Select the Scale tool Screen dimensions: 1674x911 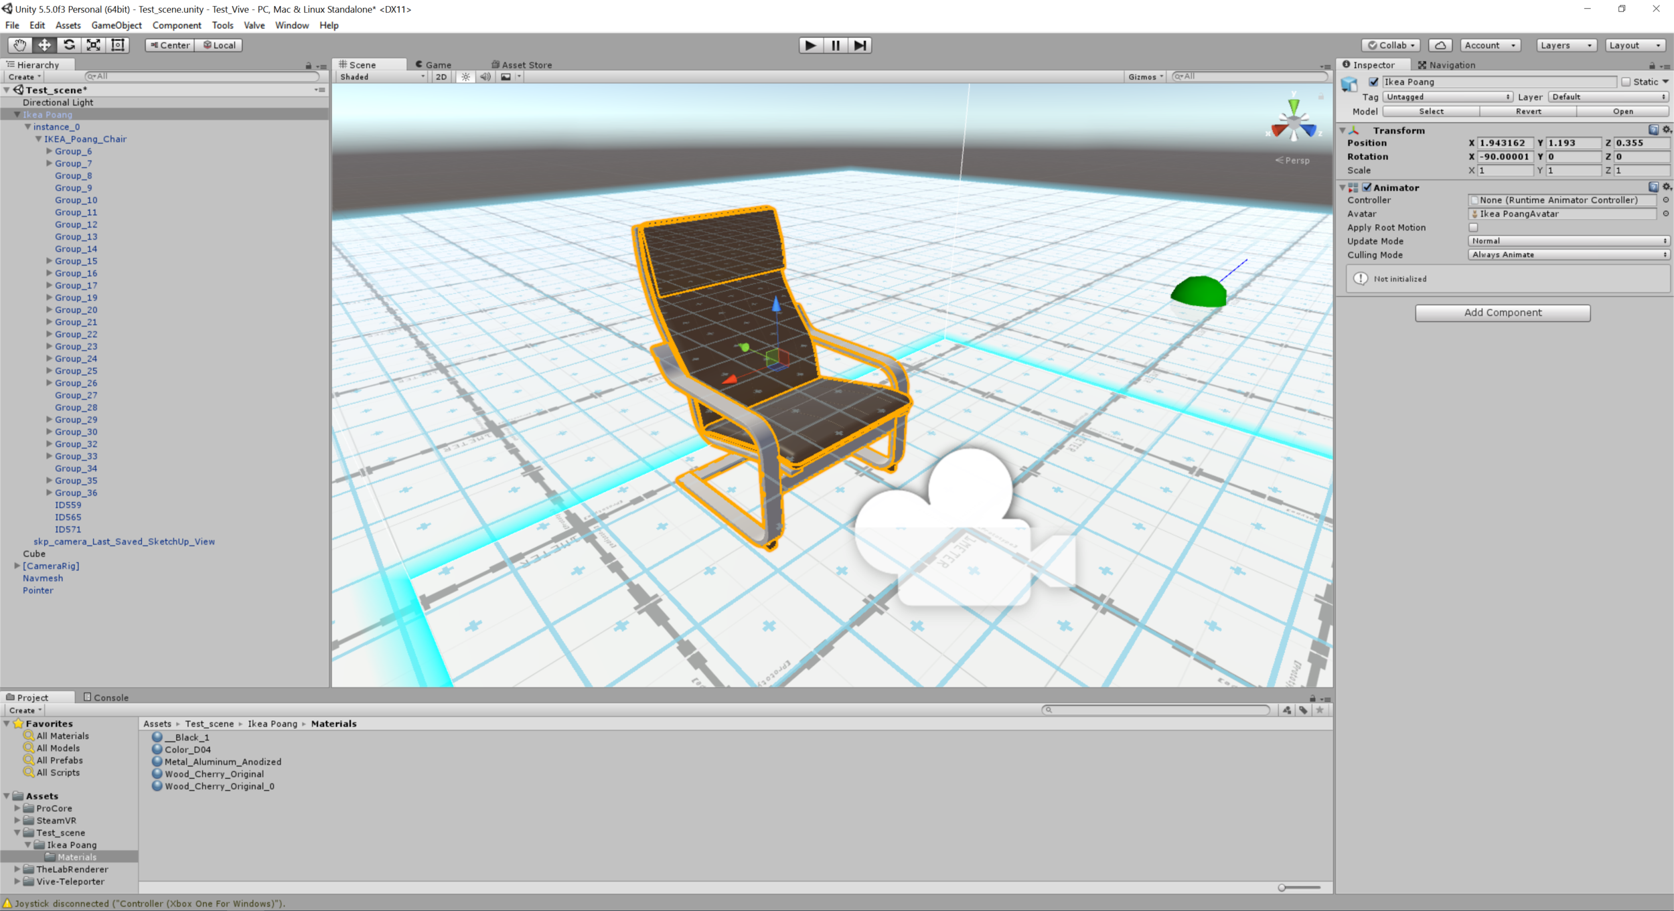94,45
